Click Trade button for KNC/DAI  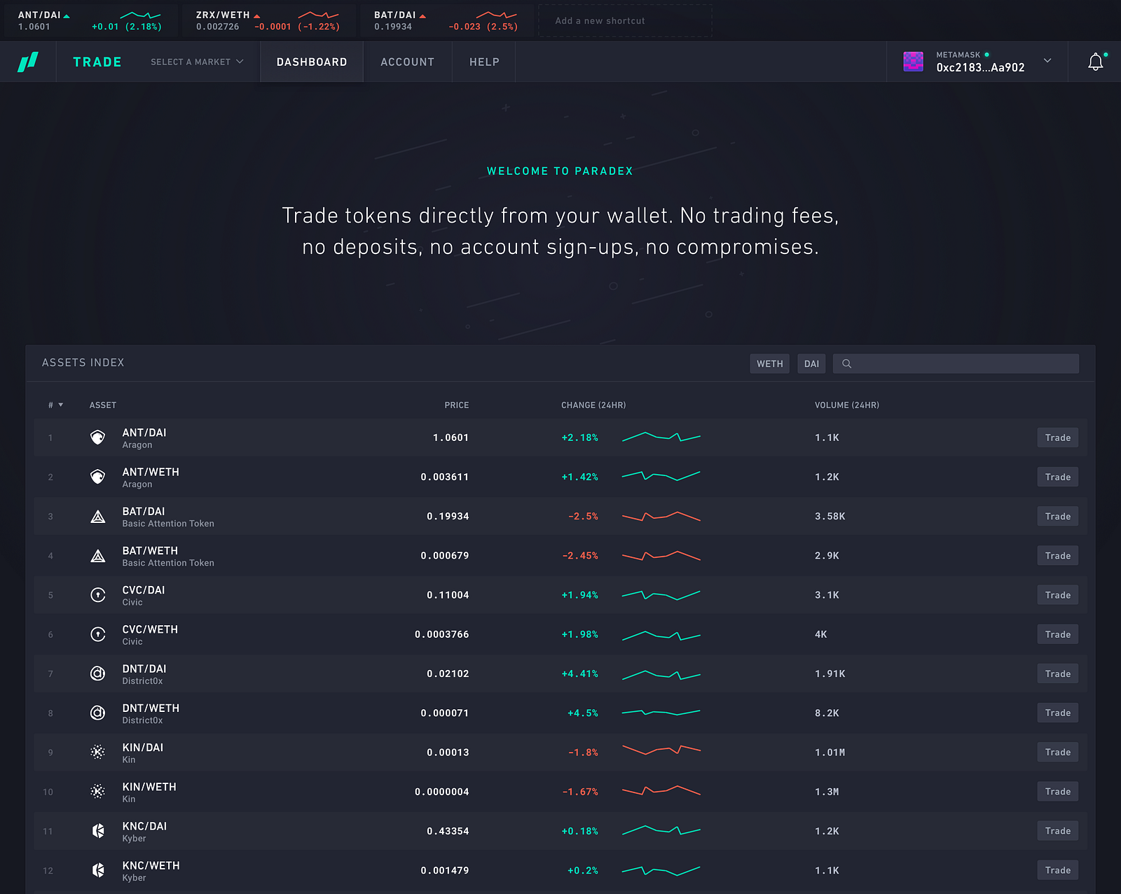coord(1057,830)
